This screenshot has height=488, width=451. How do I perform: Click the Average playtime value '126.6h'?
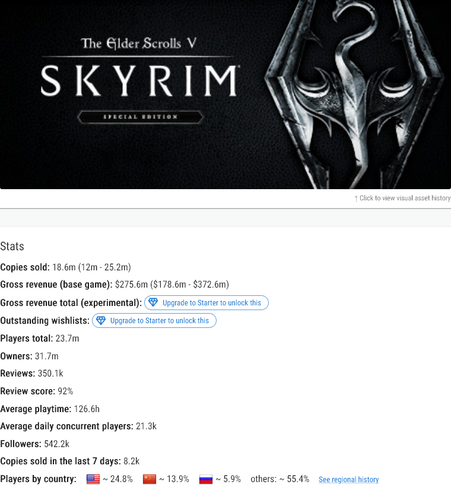87,409
